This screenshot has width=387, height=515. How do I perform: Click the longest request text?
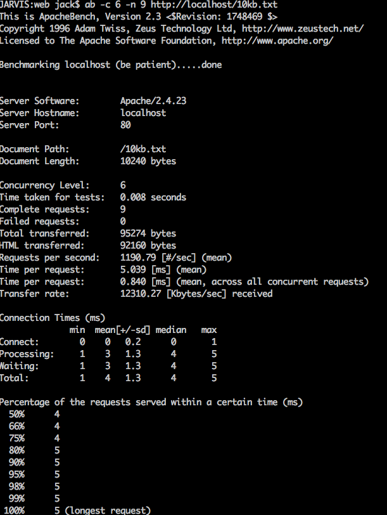[108, 511]
